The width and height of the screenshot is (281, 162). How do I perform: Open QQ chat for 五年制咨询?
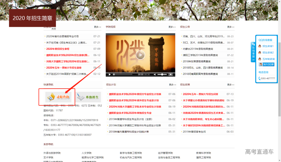coord(268,59)
